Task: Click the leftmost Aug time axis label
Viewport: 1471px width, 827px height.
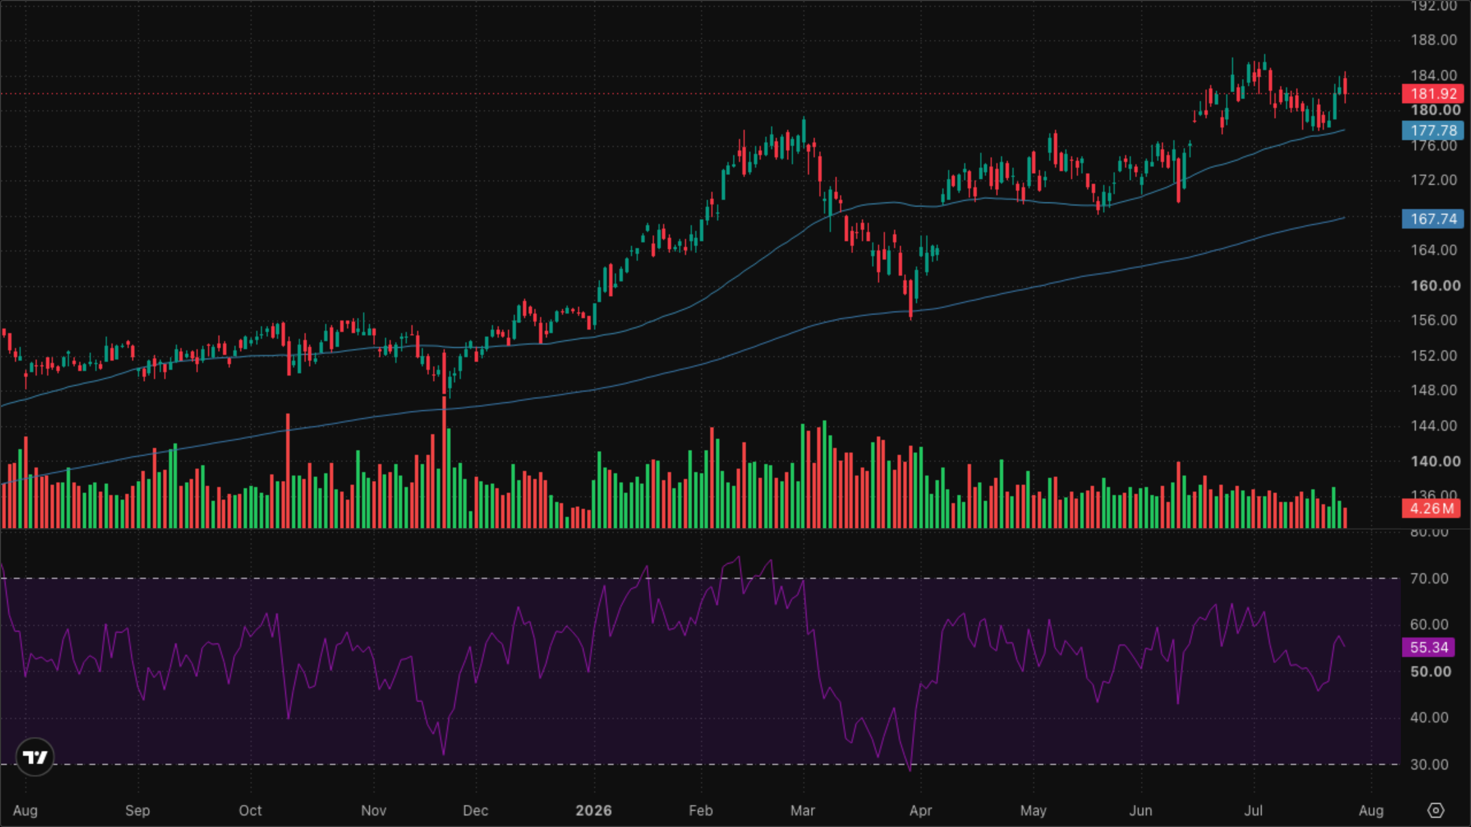Action: point(25,811)
